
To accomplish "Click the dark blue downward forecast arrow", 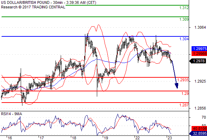I will [174, 75].
